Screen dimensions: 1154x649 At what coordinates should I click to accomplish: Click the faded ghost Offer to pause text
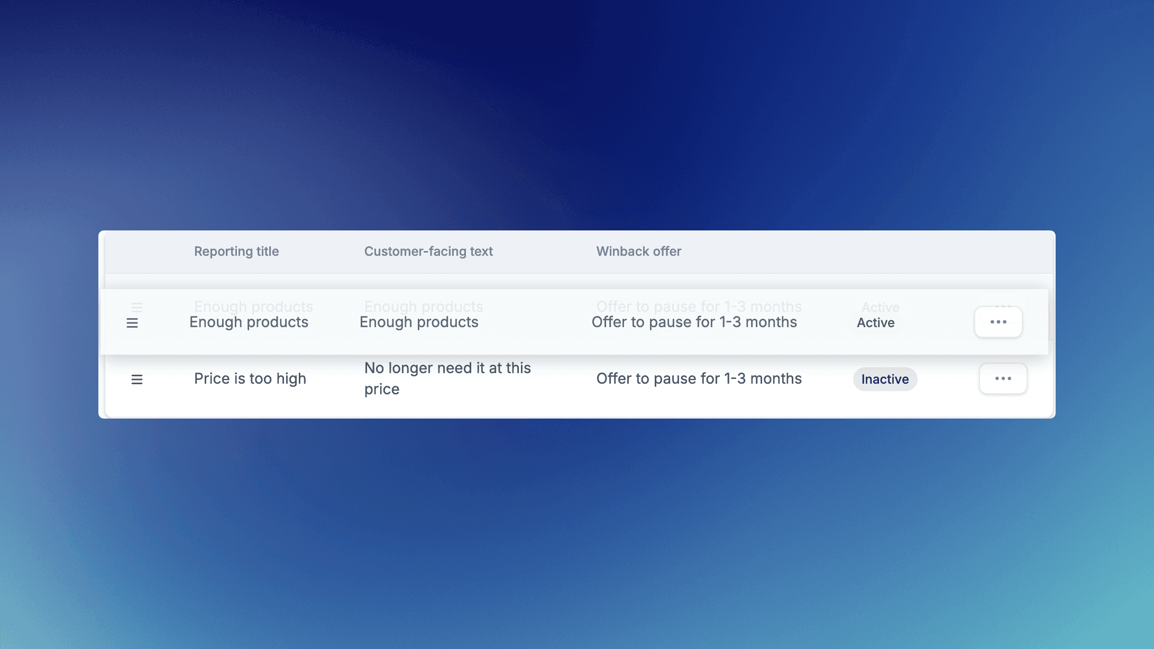pyautogui.click(x=699, y=306)
